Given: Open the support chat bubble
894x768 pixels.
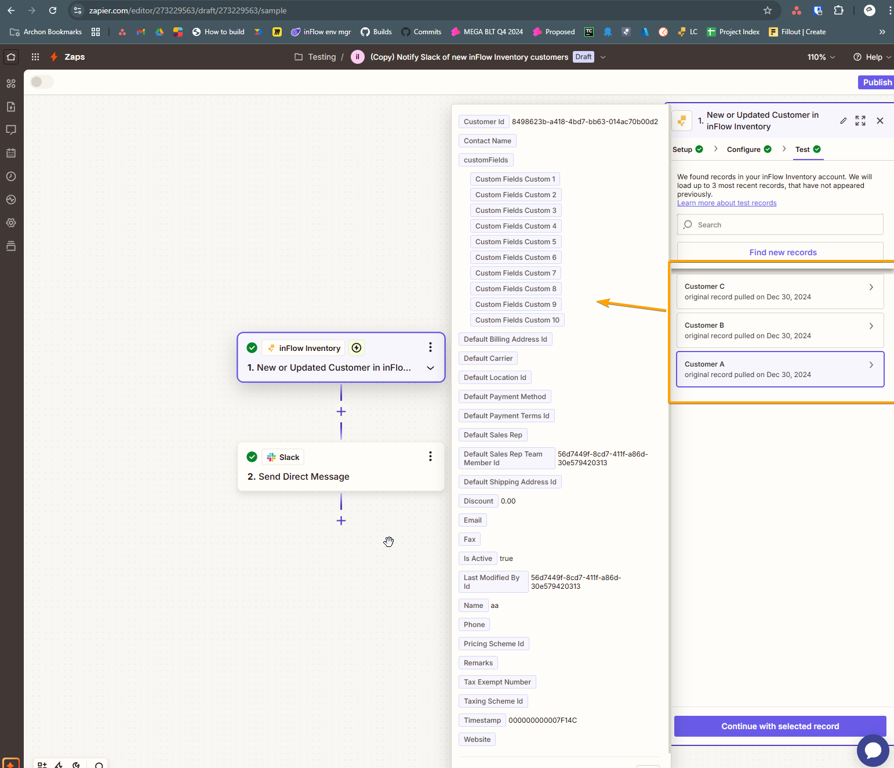Looking at the screenshot, I should tap(873, 751).
